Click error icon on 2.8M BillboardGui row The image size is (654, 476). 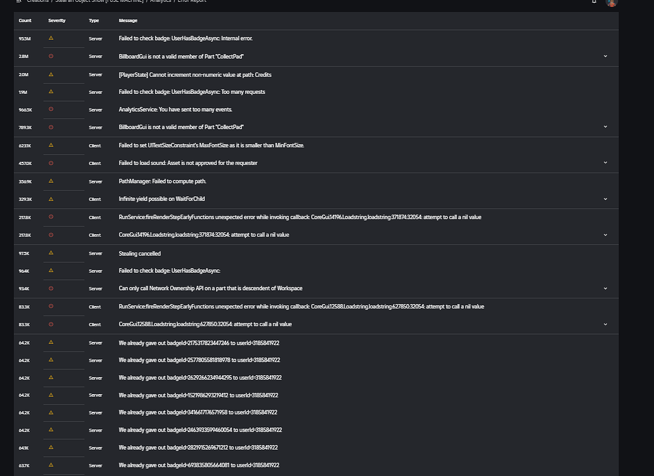coord(51,56)
